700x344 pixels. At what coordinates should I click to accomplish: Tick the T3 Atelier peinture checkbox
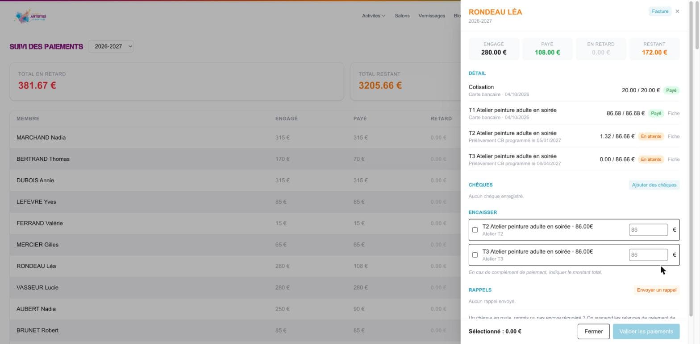475,255
